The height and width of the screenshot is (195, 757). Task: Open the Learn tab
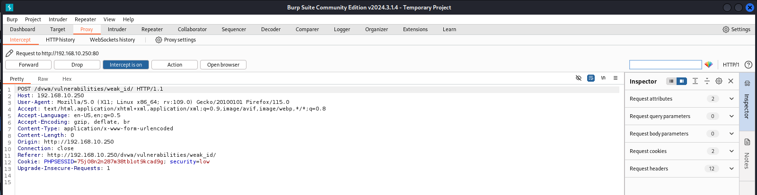449,29
